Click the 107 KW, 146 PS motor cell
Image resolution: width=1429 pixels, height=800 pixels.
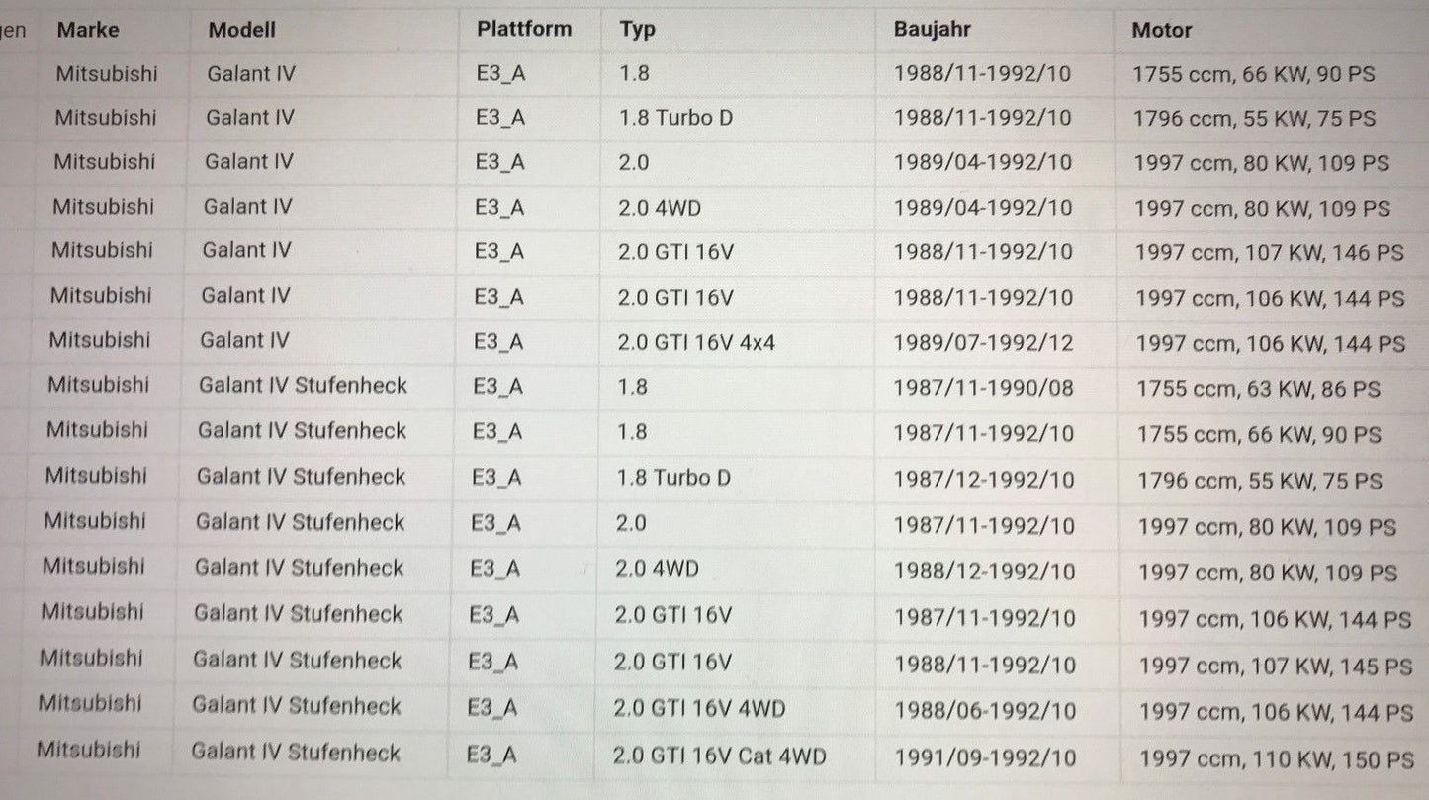(x=1270, y=253)
